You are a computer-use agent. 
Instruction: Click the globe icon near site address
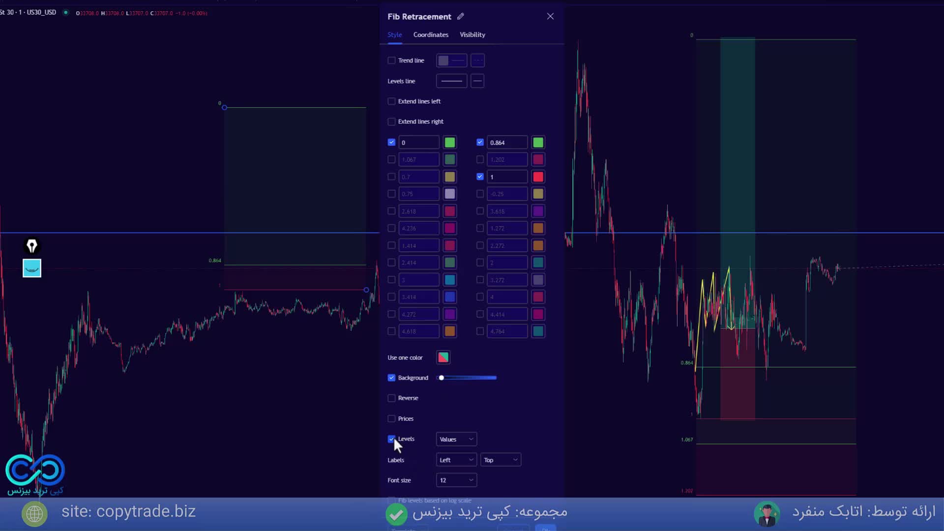(34, 514)
